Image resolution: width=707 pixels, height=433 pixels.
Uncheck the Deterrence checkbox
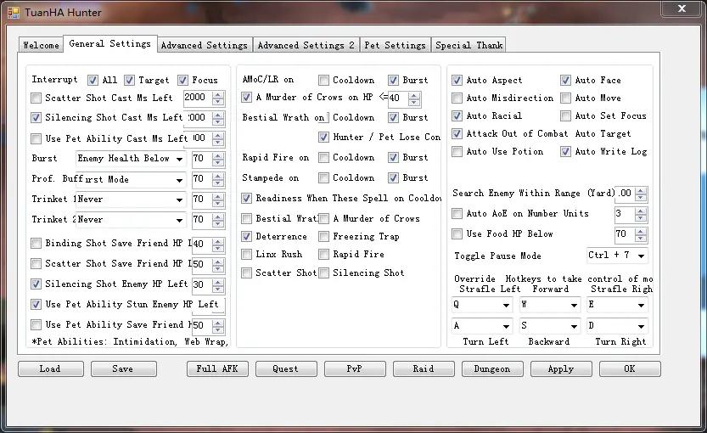[x=247, y=237]
